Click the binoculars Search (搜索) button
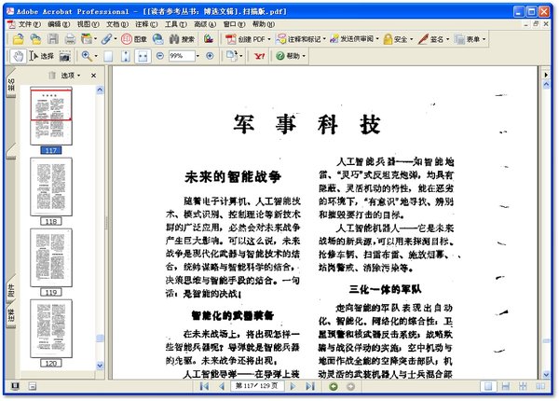 coord(182,39)
